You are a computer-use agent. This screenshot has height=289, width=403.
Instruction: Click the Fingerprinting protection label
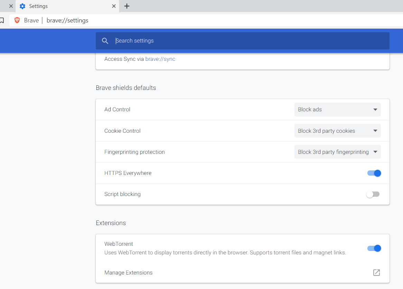(134, 152)
